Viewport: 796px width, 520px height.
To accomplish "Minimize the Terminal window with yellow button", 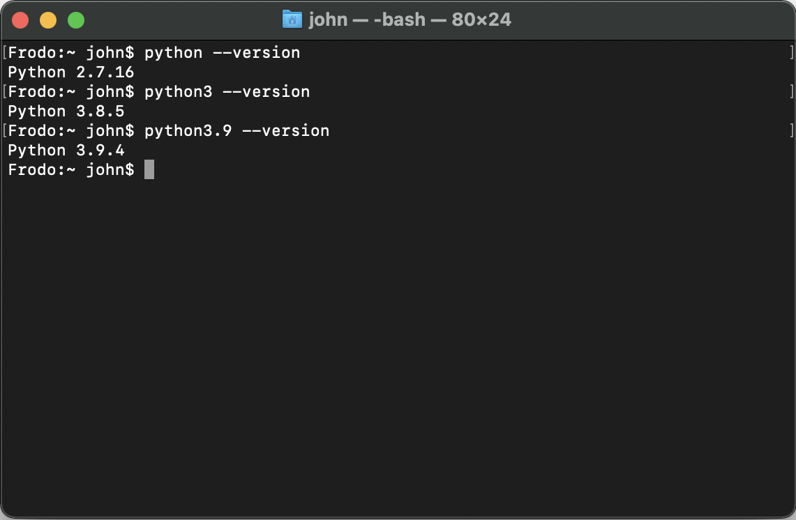I will coord(48,20).
